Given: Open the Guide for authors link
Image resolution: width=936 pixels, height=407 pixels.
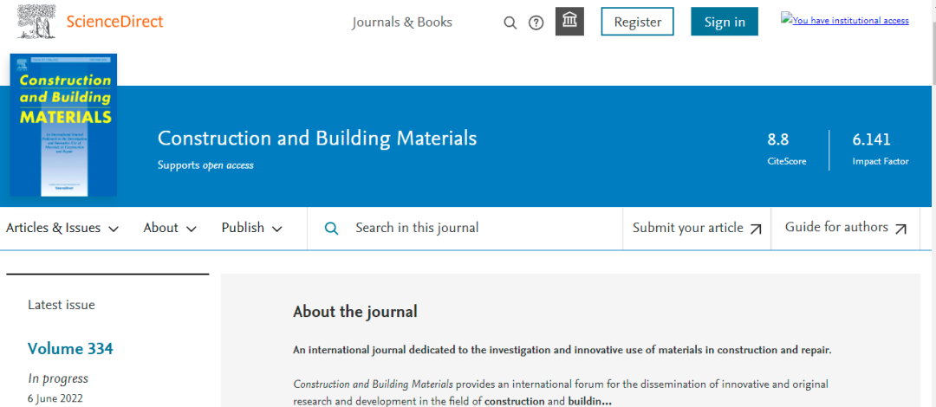Looking at the screenshot, I should click(836, 227).
